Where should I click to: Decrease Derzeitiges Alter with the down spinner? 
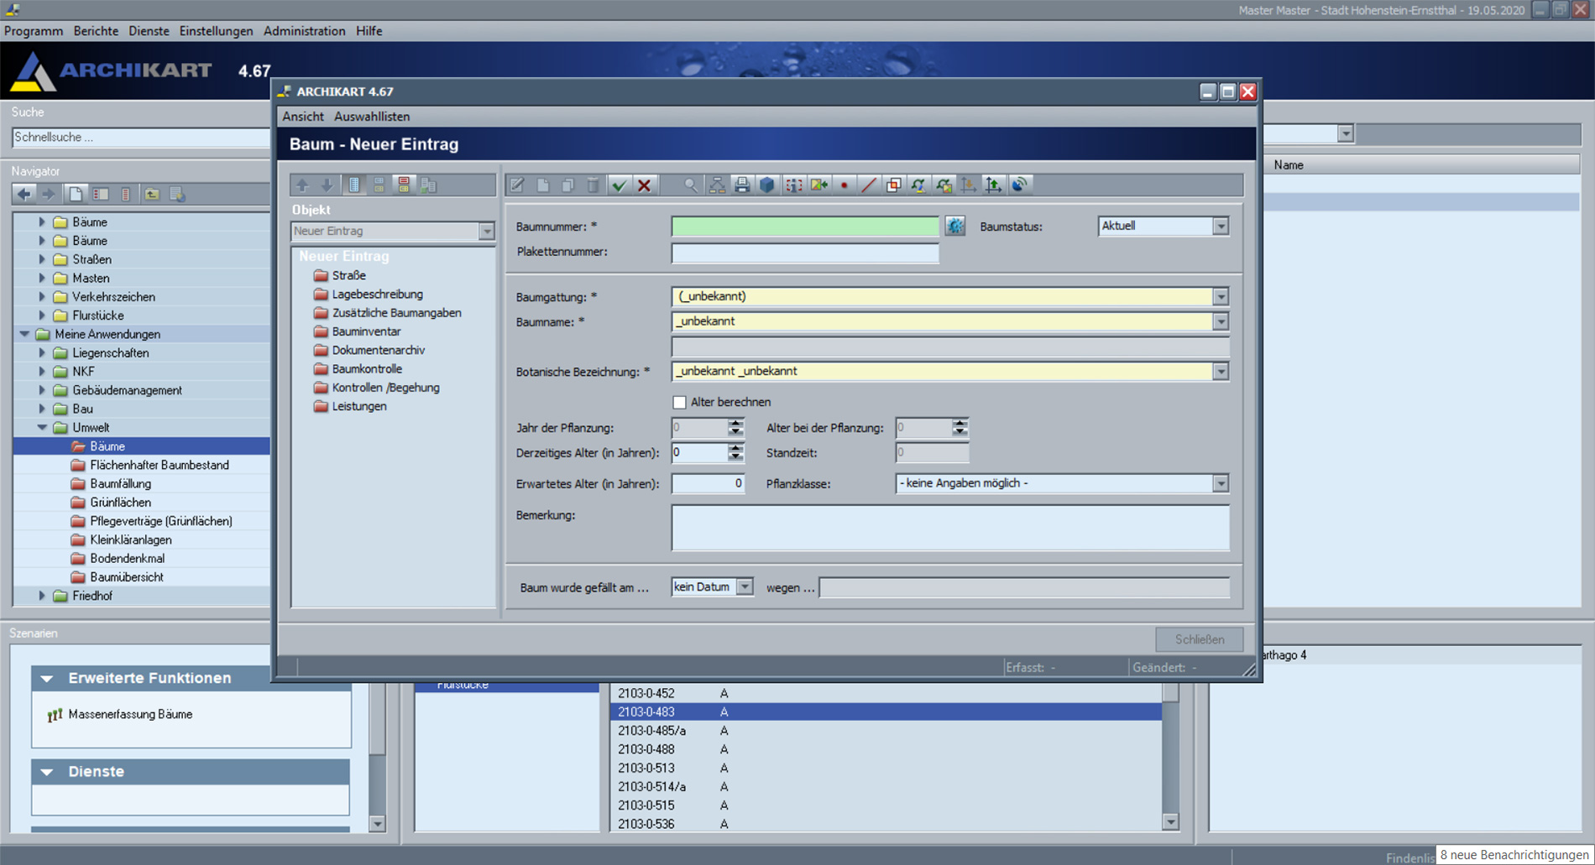[x=735, y=457]
